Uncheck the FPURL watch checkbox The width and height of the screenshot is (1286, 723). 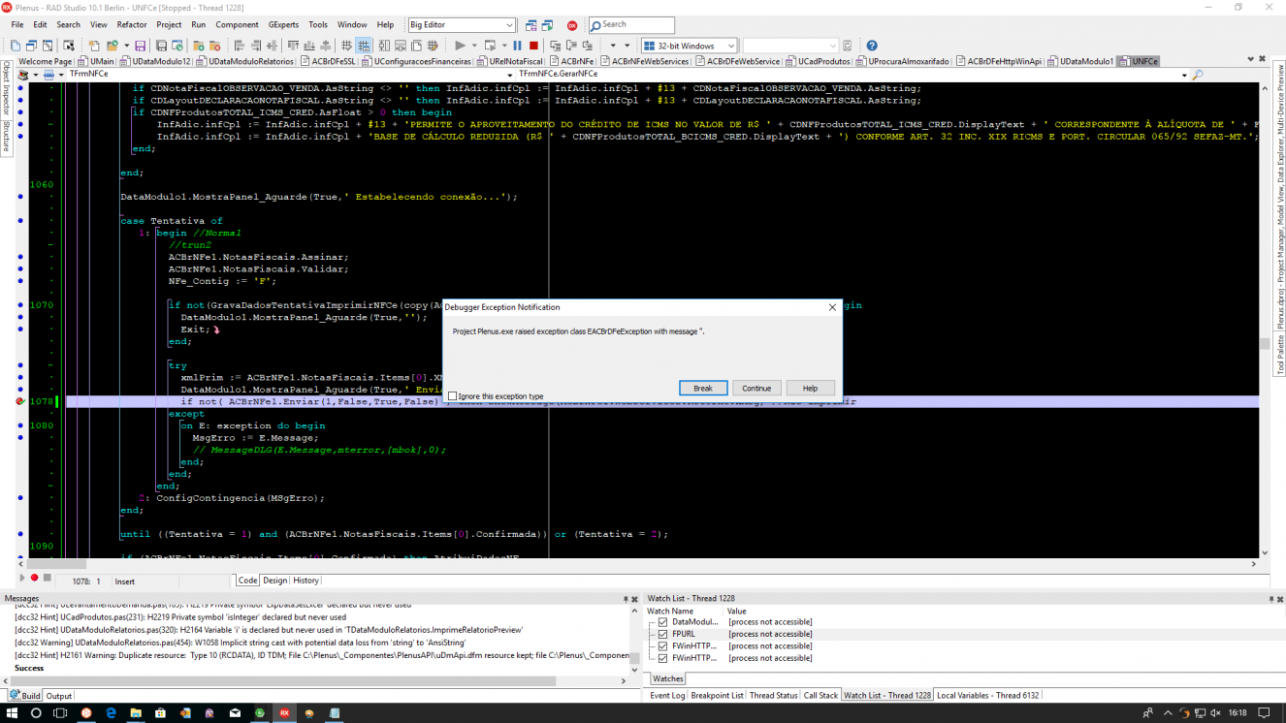(662, 634)
